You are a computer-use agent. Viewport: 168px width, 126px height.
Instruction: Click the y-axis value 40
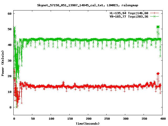pos(9,45)
